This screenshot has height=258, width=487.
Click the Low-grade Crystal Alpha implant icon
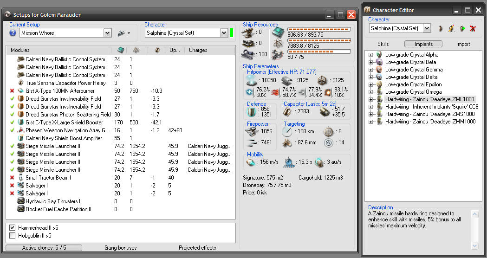(379, 55)
